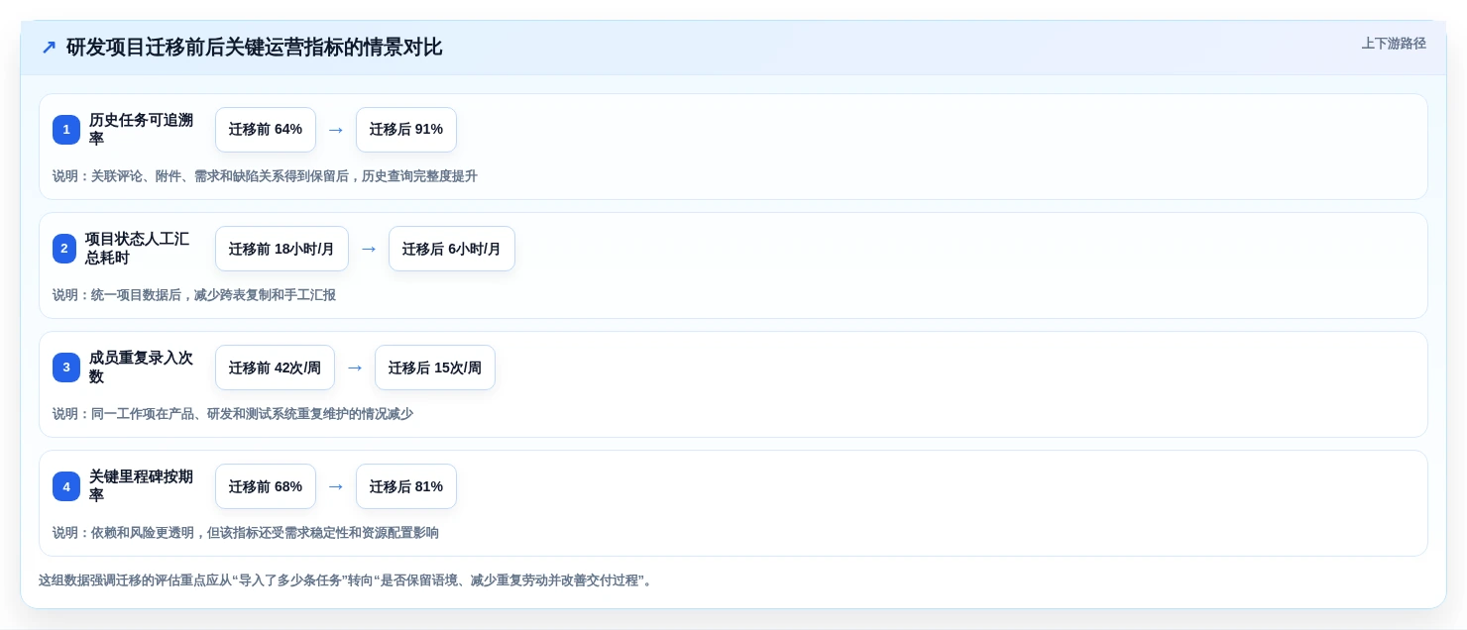Click the arrow between 68% and 81%
Screen dimensions: 1467x630
(x=336, y=486)
